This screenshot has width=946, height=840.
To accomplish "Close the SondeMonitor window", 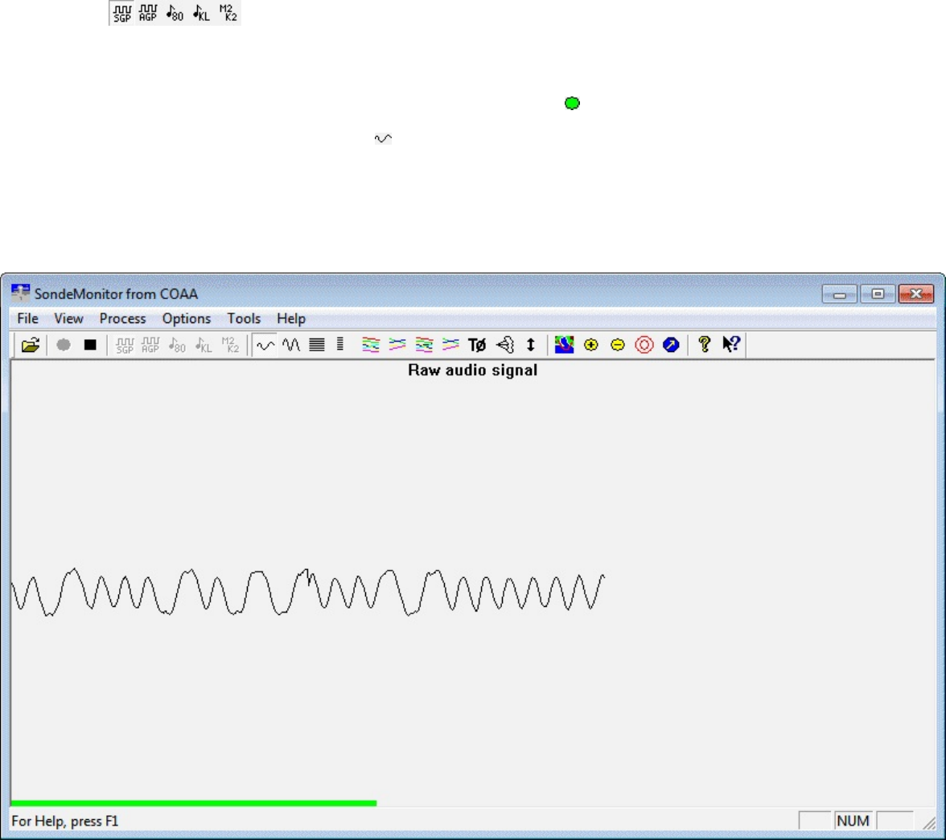I will tap(915, 294).
